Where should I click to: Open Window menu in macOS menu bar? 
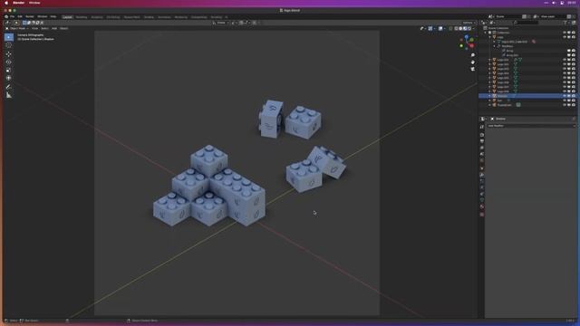[34, 3]
